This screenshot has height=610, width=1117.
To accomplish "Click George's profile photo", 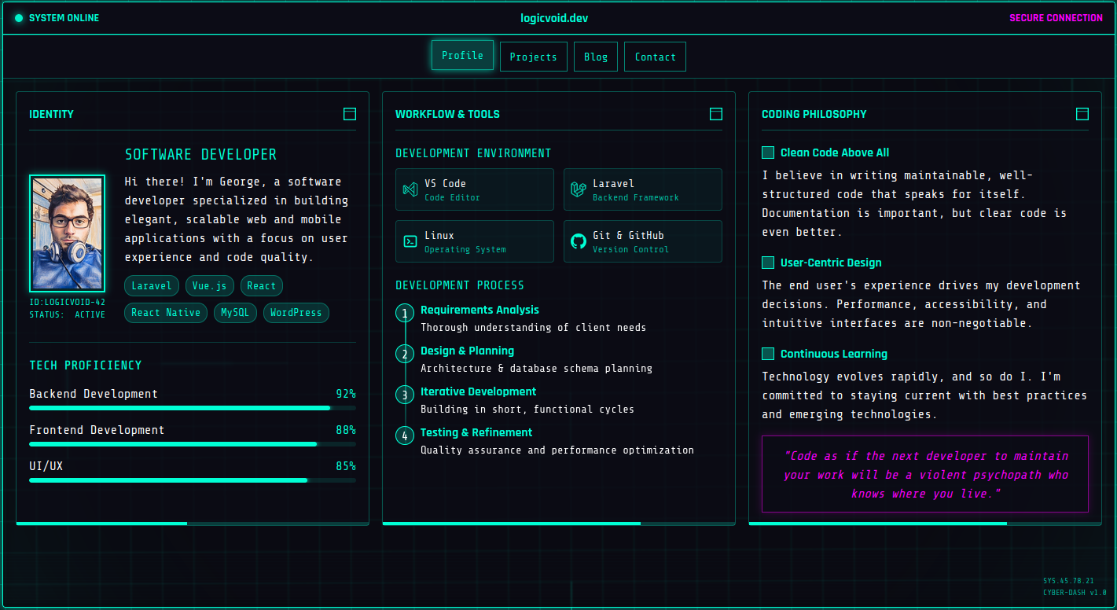I will coord(67,233).
